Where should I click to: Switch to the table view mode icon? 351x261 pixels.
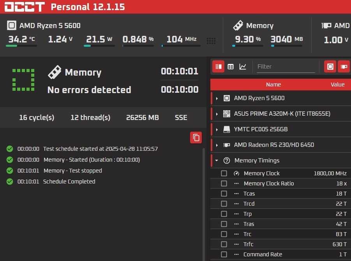click(x=231, y=67)
